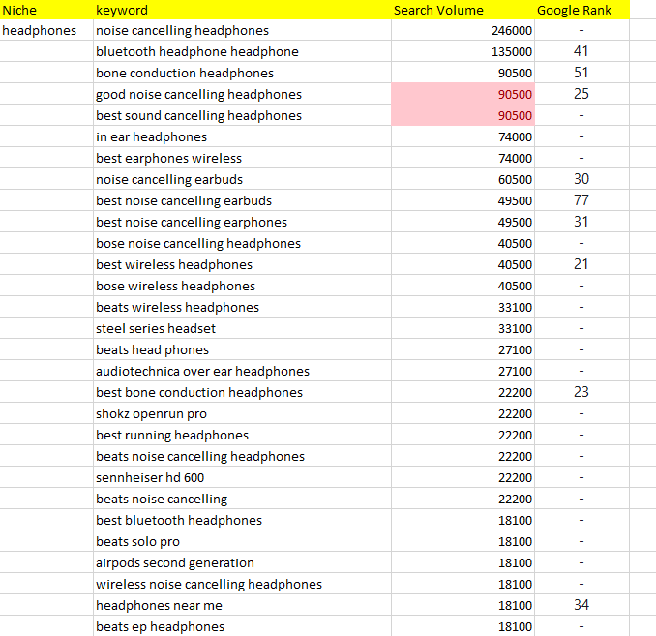Select the 'keyword' header cell
The height and width of the screenshot is (636, 656).
[x=122, y=10]
